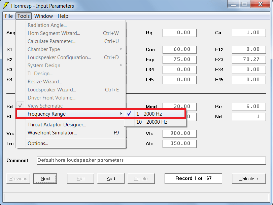Click the L34 input field
This screenshot has height=205, width=273.
coord(179,70)
